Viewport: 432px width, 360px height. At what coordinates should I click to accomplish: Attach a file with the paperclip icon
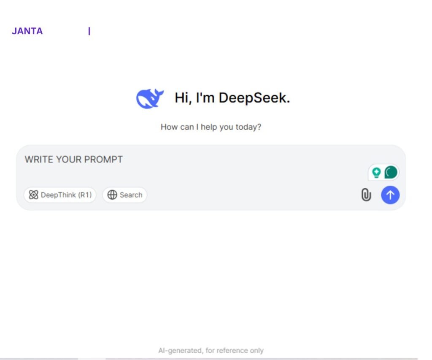pos(366,195)
